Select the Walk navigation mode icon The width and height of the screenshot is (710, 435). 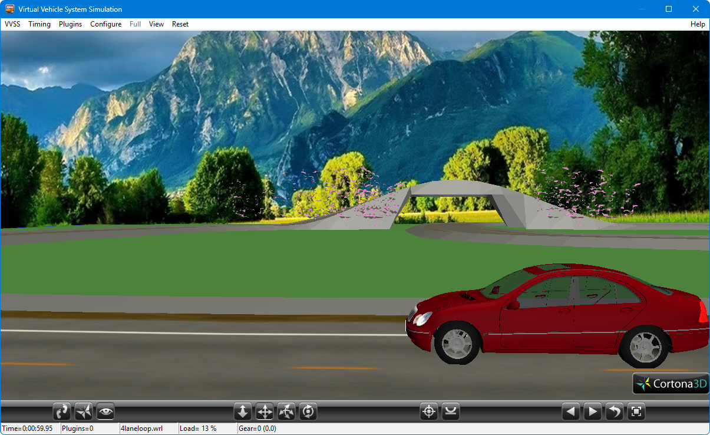coord(62,411)
